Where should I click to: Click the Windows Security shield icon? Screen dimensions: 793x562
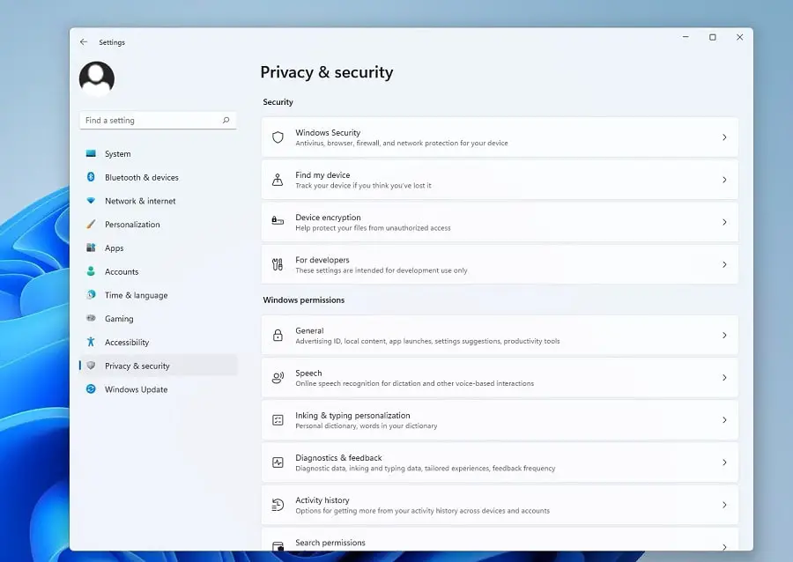(x=278, y=137)
